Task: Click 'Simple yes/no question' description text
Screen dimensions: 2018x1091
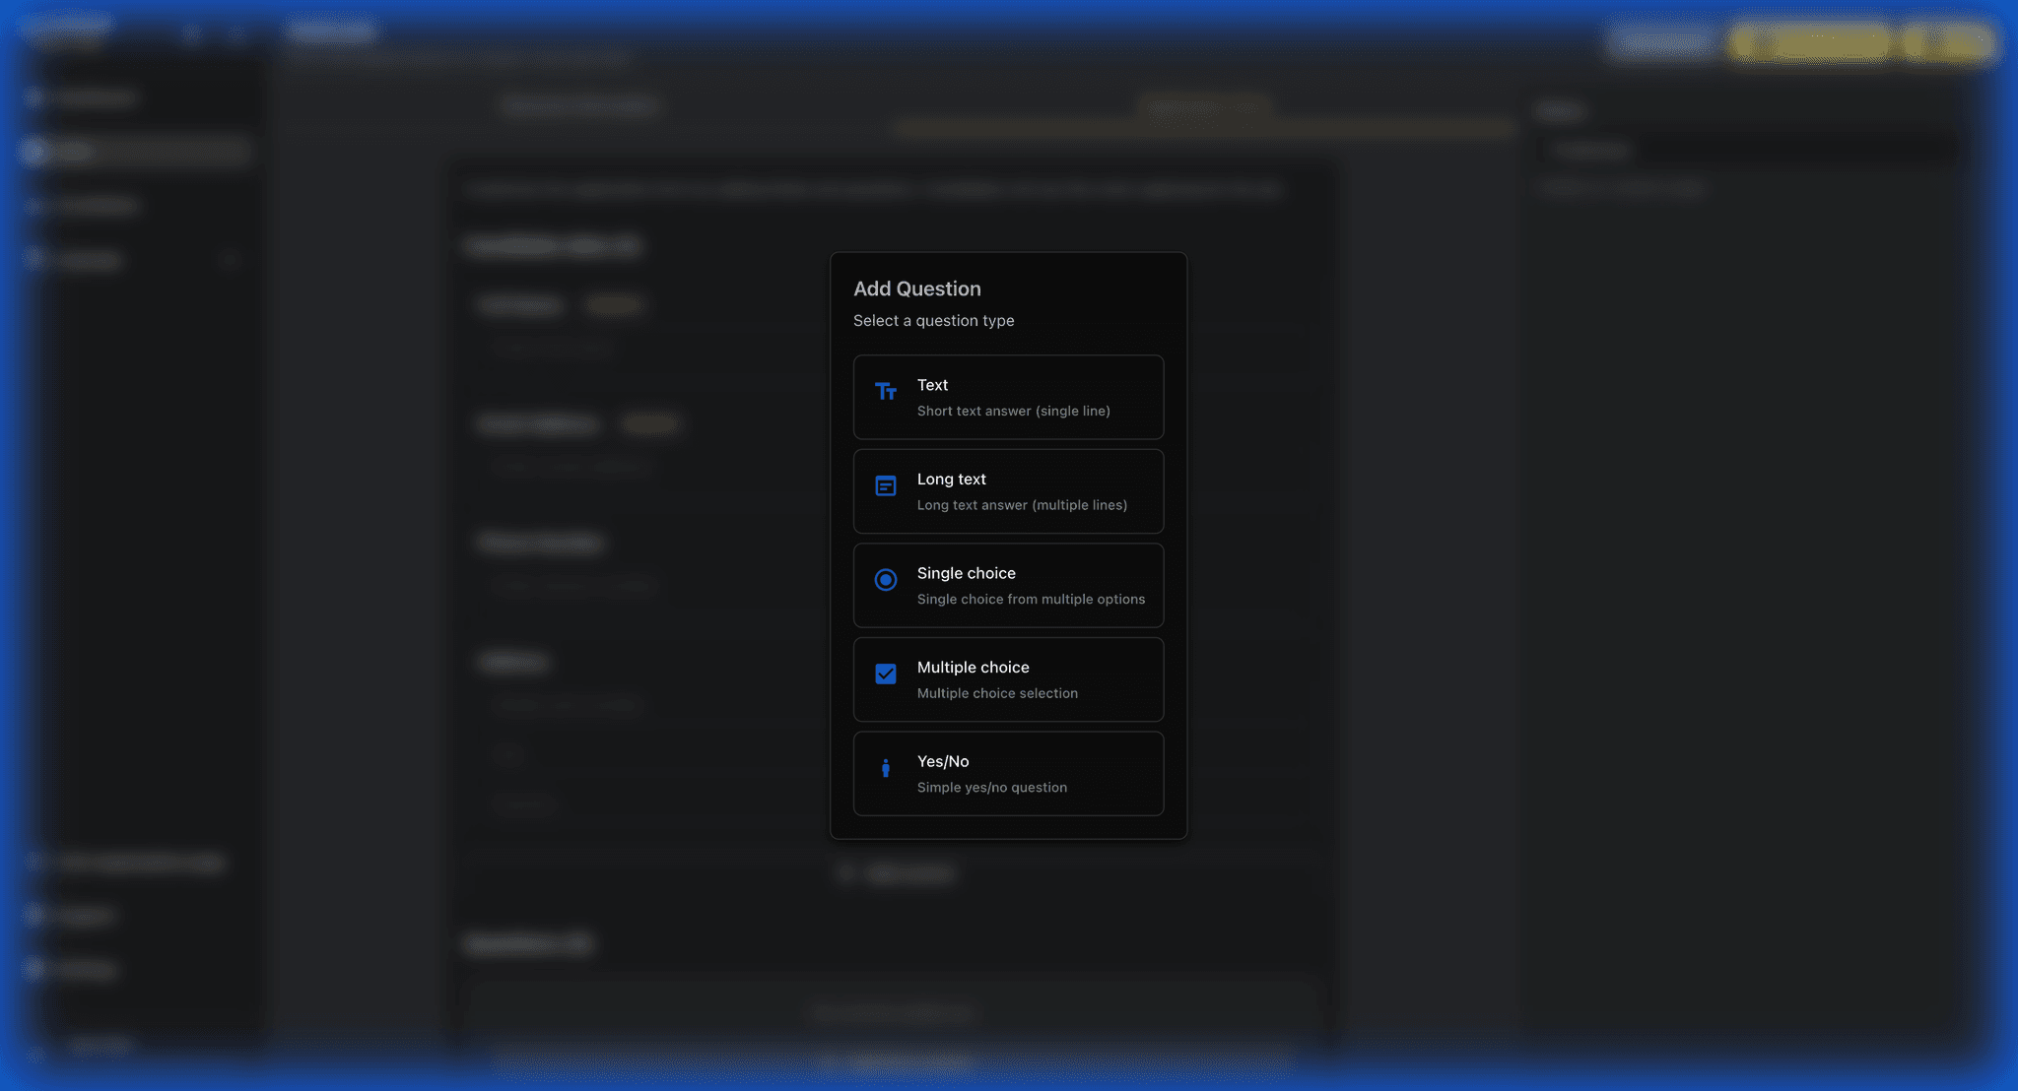Action: [992, 787]
